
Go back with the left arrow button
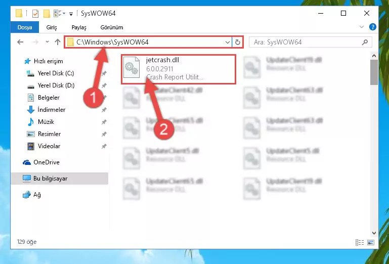(20, 42)
